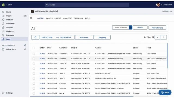Open order #1017 link
This screenshot has height=98, width=174.
42,73
